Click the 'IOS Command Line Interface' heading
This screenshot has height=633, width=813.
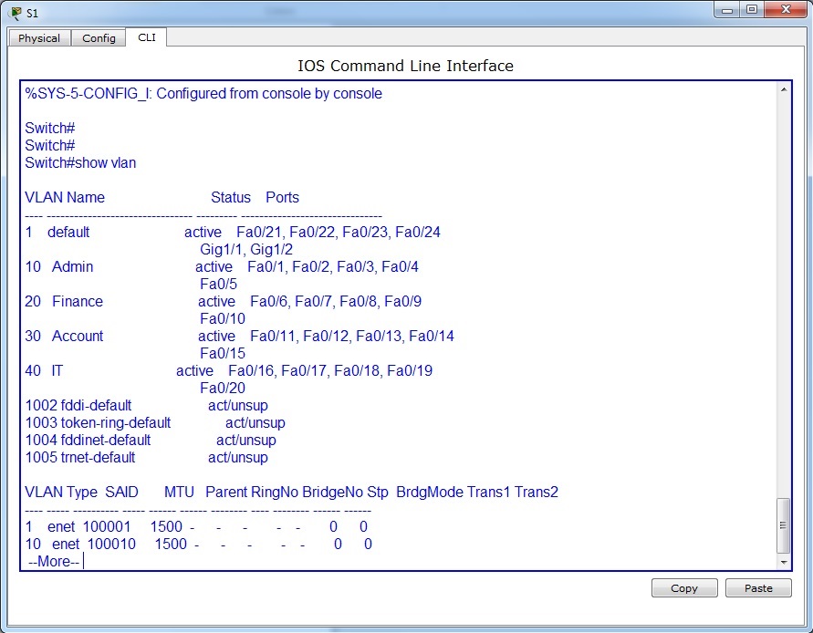[405, 66]
